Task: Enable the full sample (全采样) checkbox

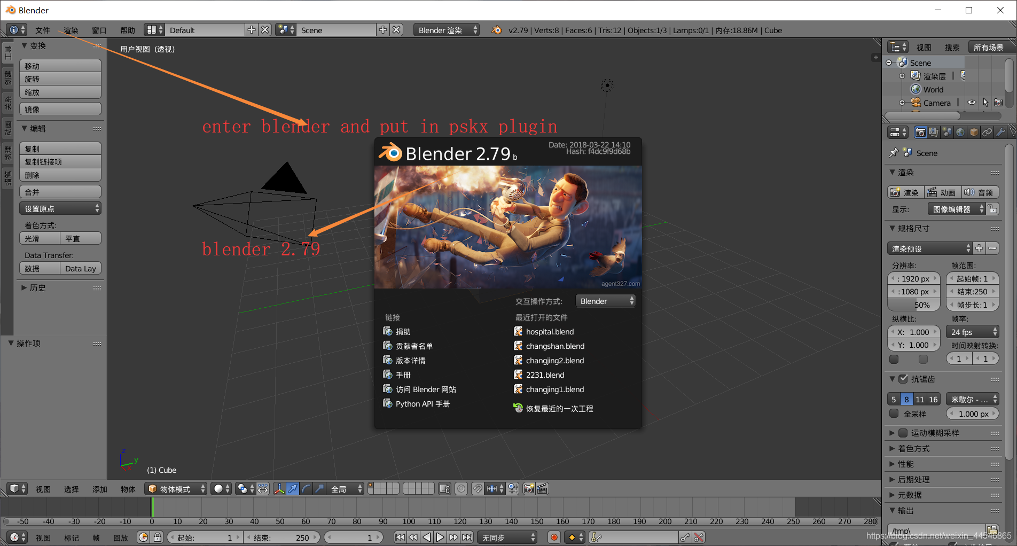Action: [894, 414]
